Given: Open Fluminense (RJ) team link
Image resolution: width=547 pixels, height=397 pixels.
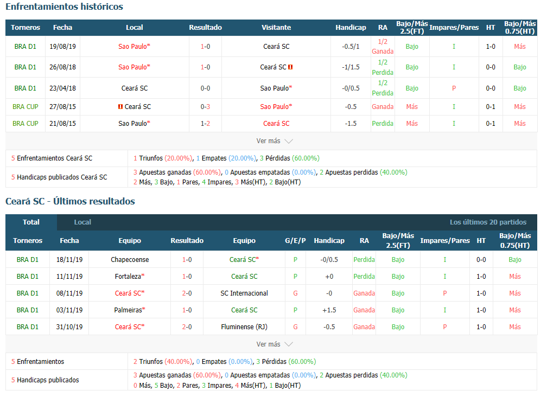Looking at the screenshot, I should pos(244,326).
